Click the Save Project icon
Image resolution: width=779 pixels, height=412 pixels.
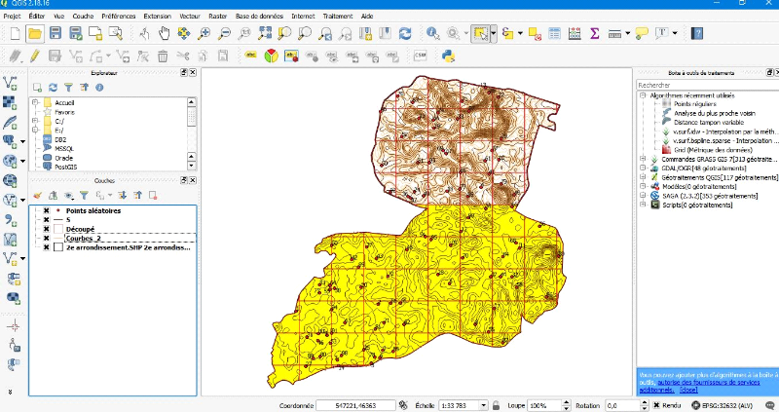click(x=56, y=33)
